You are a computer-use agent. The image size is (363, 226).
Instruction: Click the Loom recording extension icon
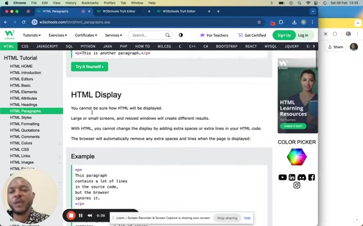point(272,23)
